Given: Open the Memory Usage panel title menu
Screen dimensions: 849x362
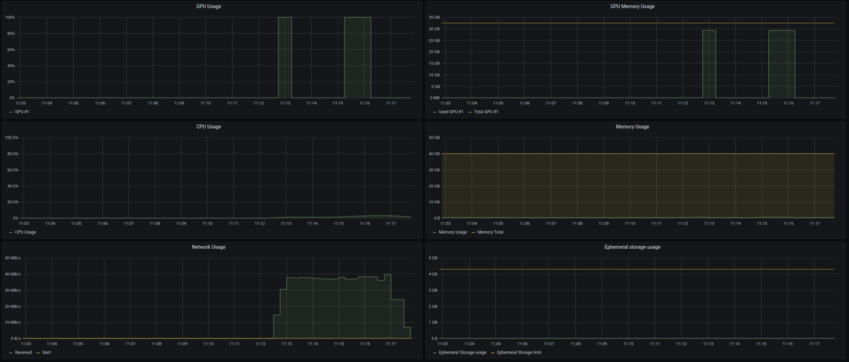Looking at the screenshot, I should click(632, 127).
